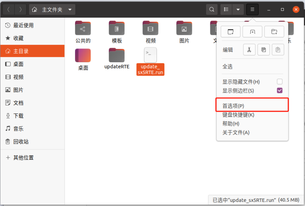Open a new tab from the menu
The image size is (305, 206).
(252, 31)
